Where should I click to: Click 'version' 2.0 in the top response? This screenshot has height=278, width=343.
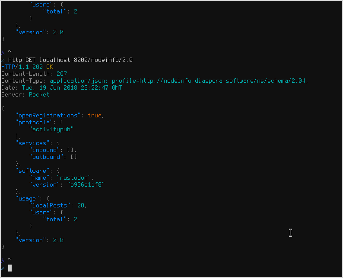[39, 32]
